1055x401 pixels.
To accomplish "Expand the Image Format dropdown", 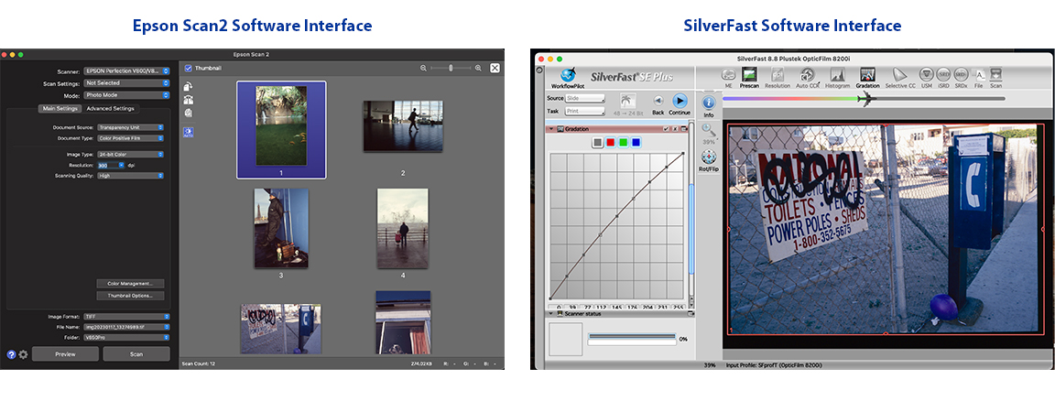I will [127, 317].
